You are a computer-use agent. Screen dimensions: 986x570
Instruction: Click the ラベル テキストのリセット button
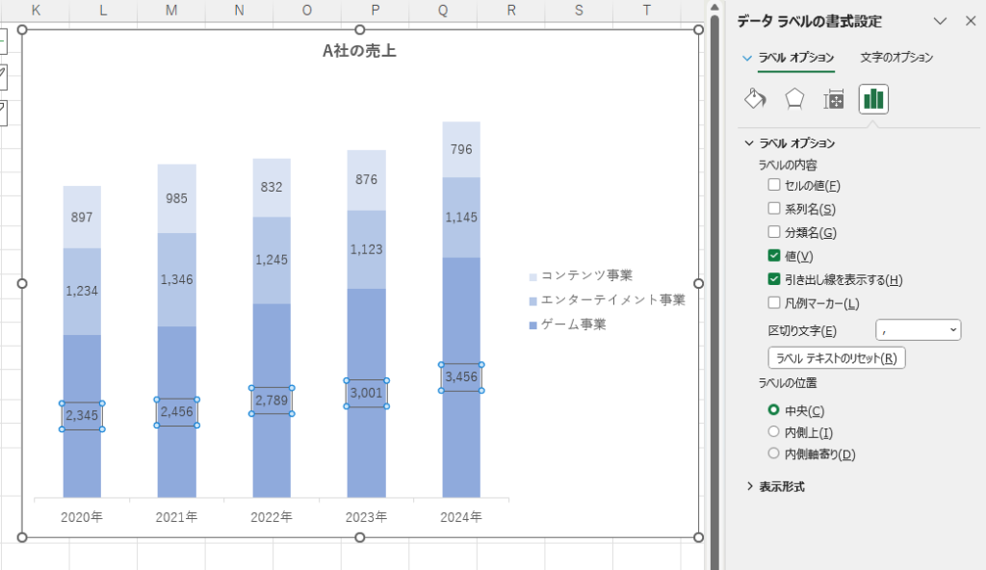(x=836, y=358)
